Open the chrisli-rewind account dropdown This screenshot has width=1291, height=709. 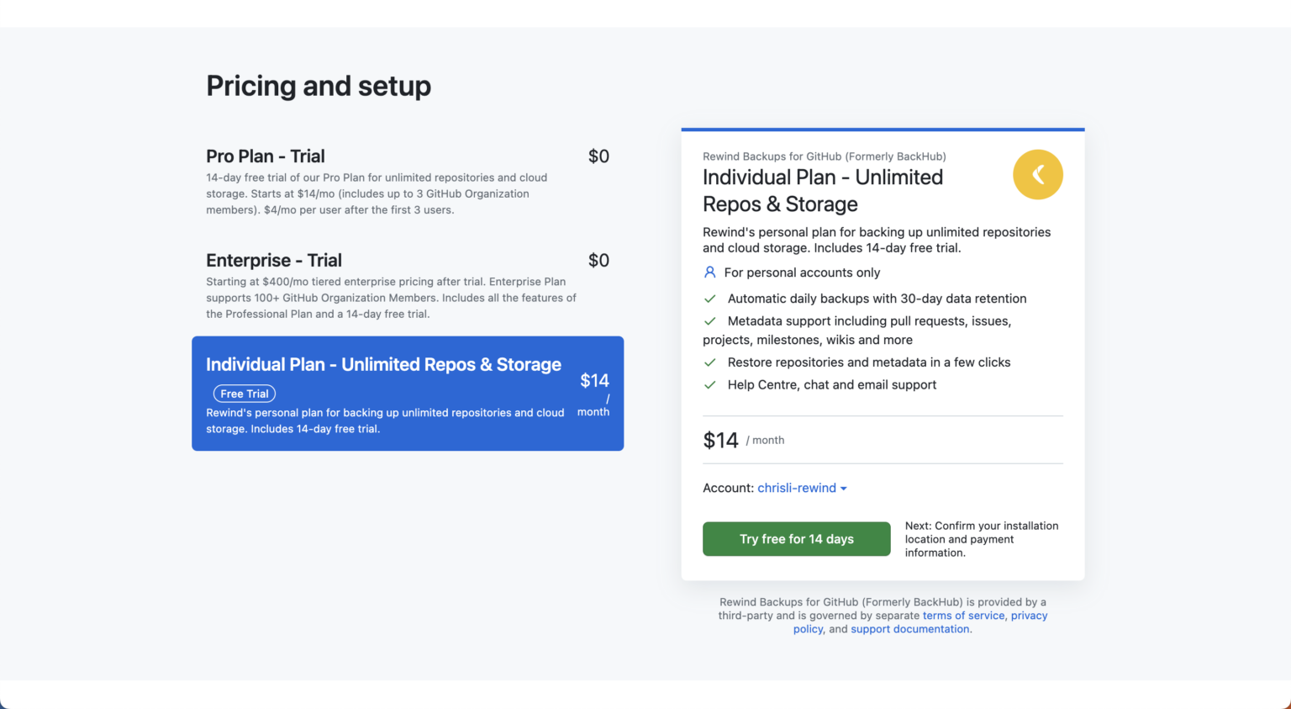coord(797,488)
